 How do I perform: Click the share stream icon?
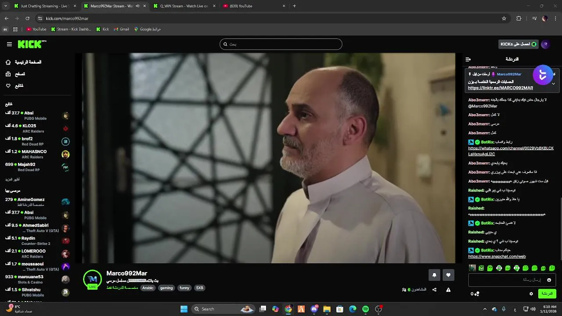[434, 290]
